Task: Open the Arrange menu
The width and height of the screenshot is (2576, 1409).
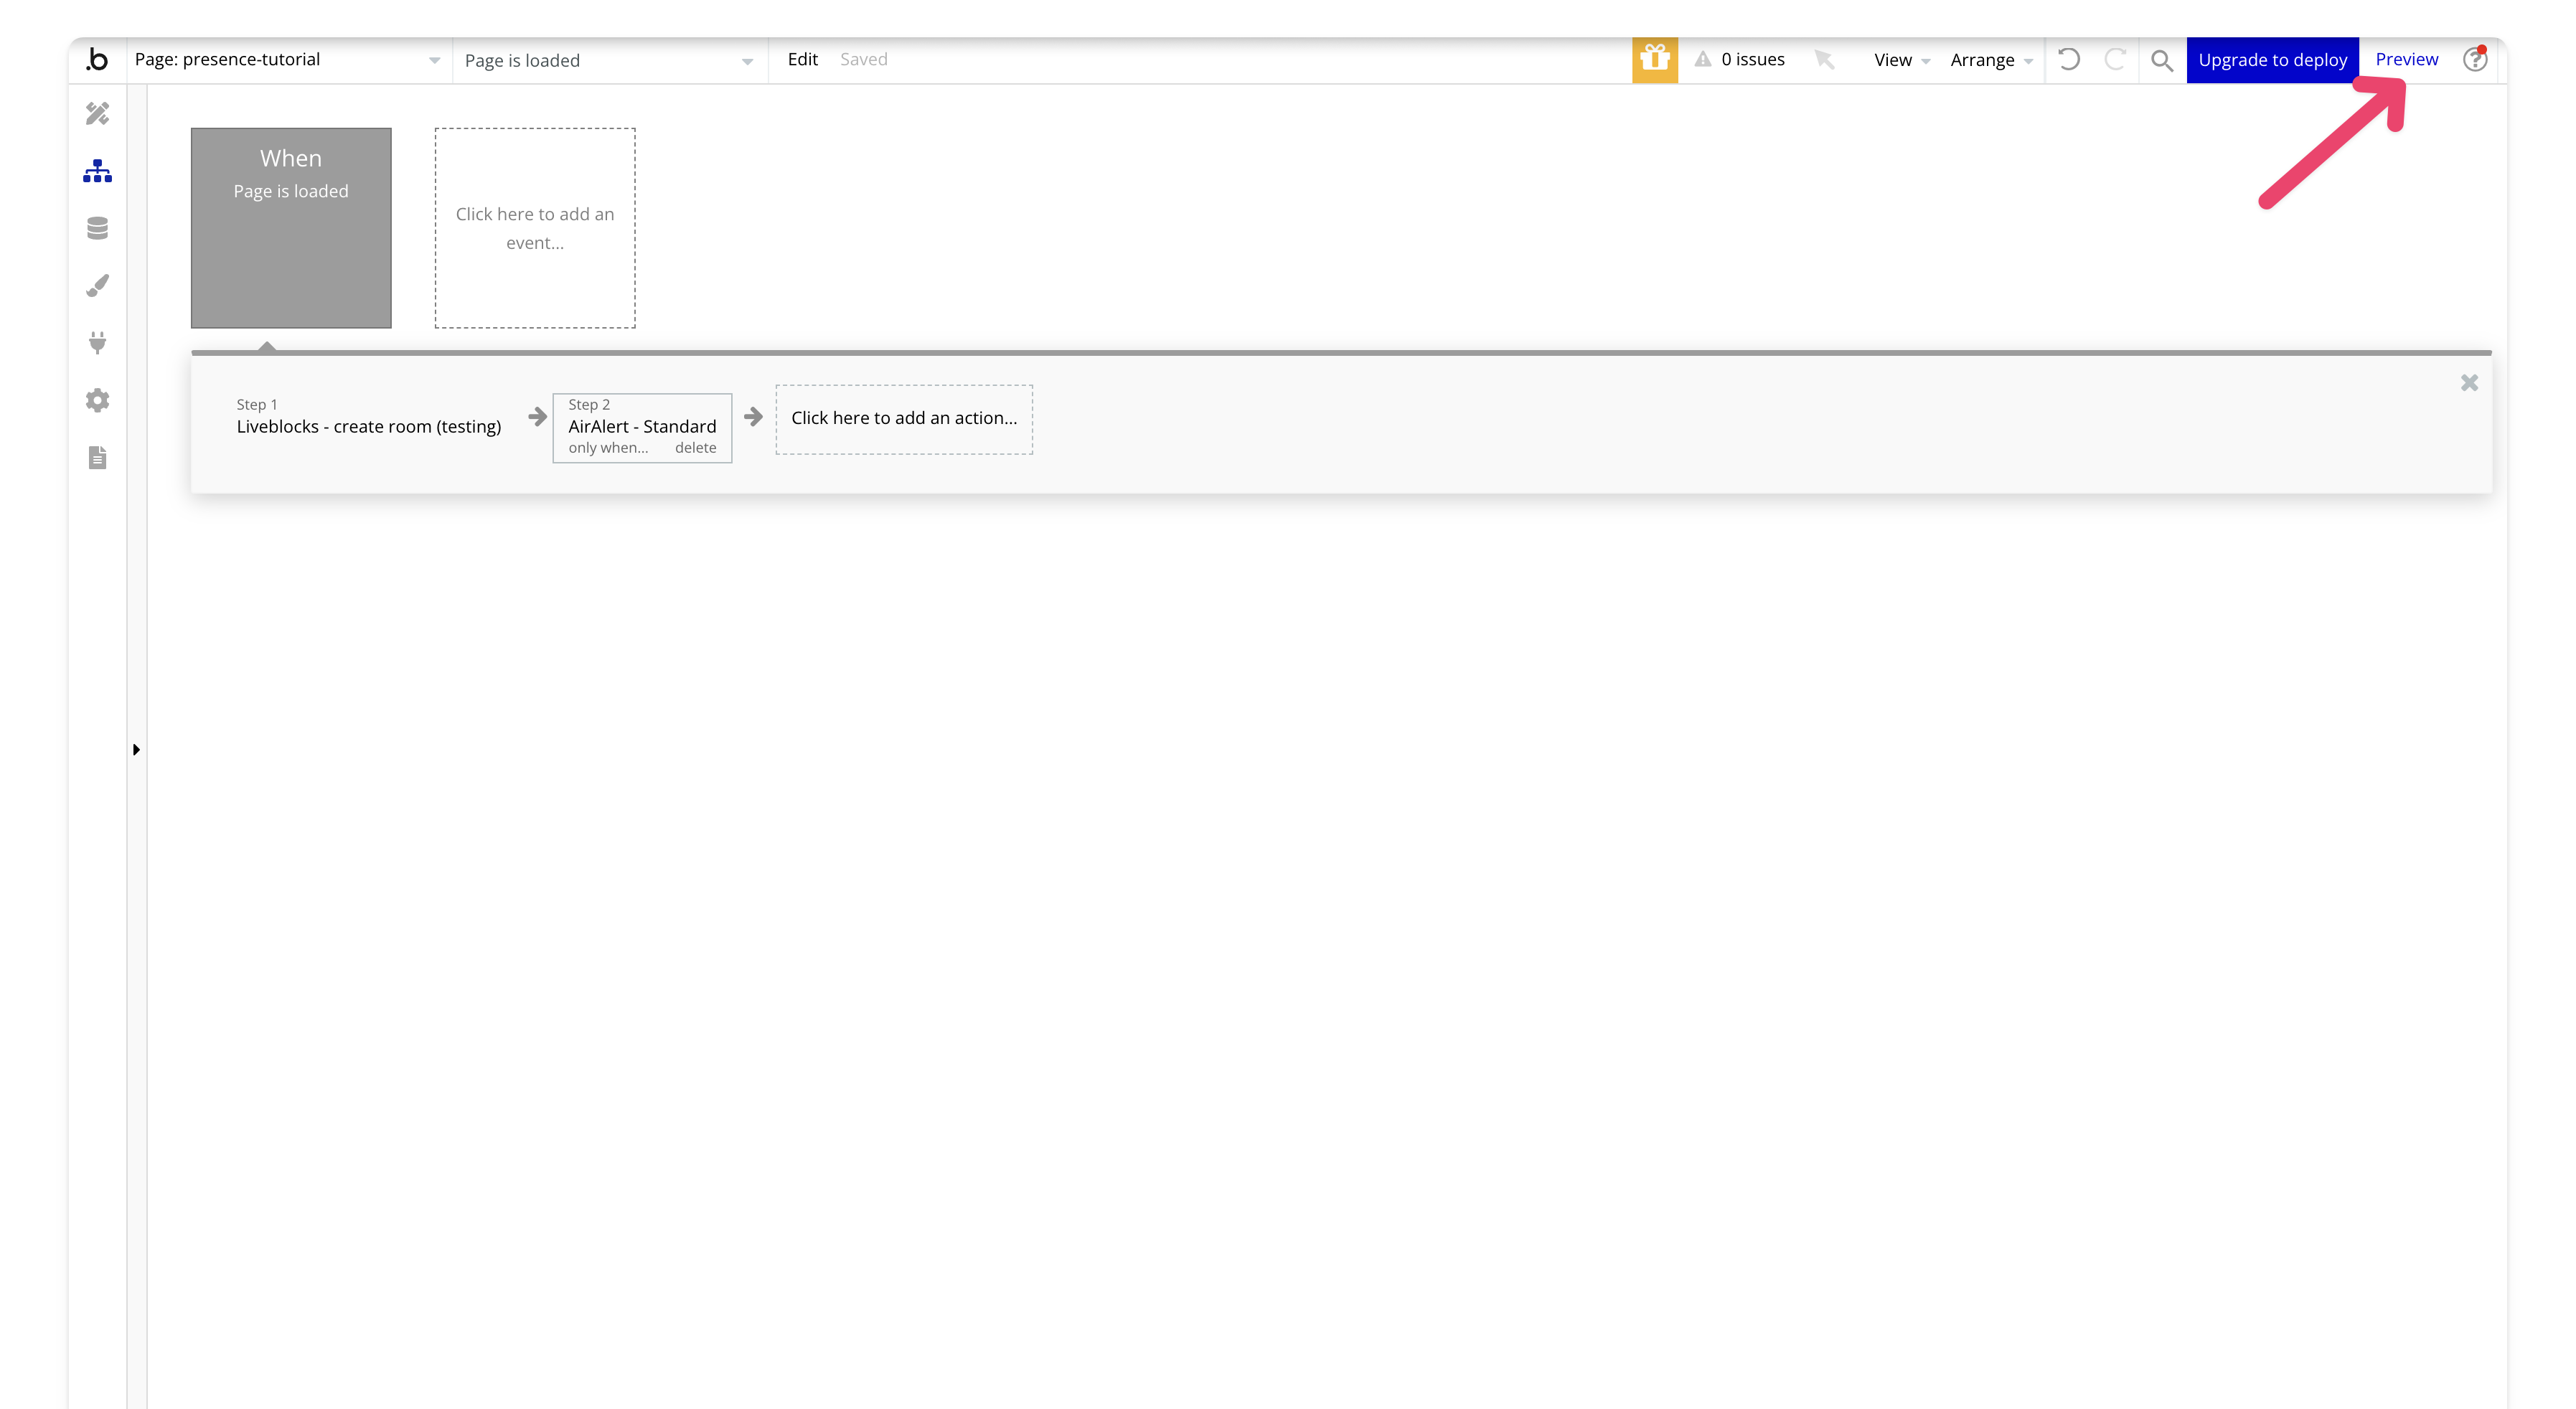Action: tap(1991, 60)
